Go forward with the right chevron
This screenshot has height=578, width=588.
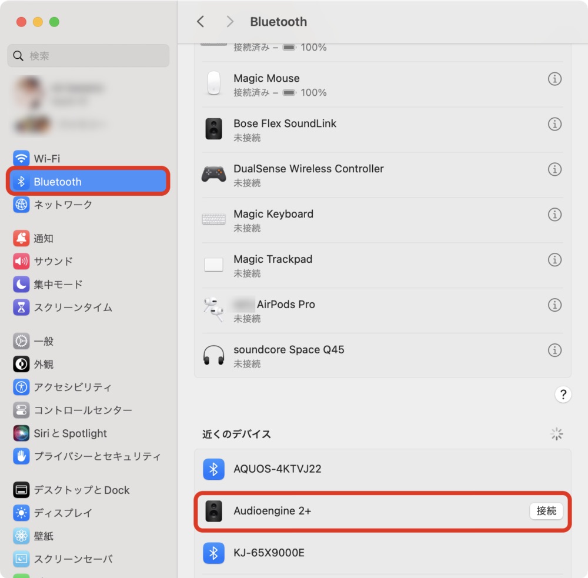click(230, 22)
